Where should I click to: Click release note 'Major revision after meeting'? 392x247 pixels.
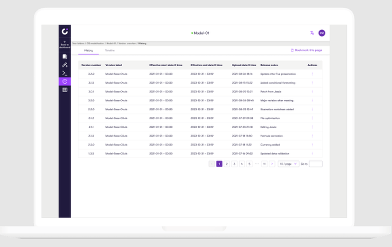click(277, 100)
